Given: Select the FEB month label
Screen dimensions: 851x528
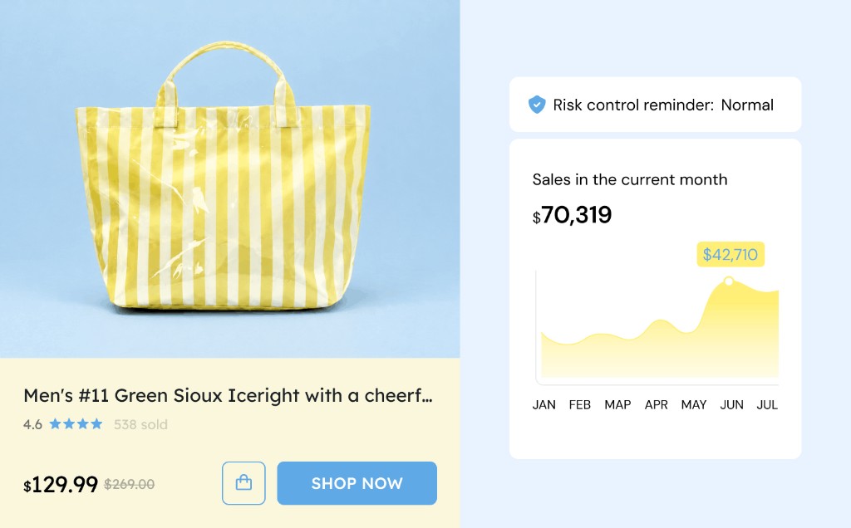Looking at the screenshot, I should click(x=579, y=405).
